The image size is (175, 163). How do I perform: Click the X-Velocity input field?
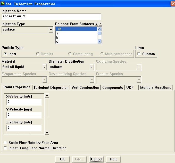coord(24,102)
